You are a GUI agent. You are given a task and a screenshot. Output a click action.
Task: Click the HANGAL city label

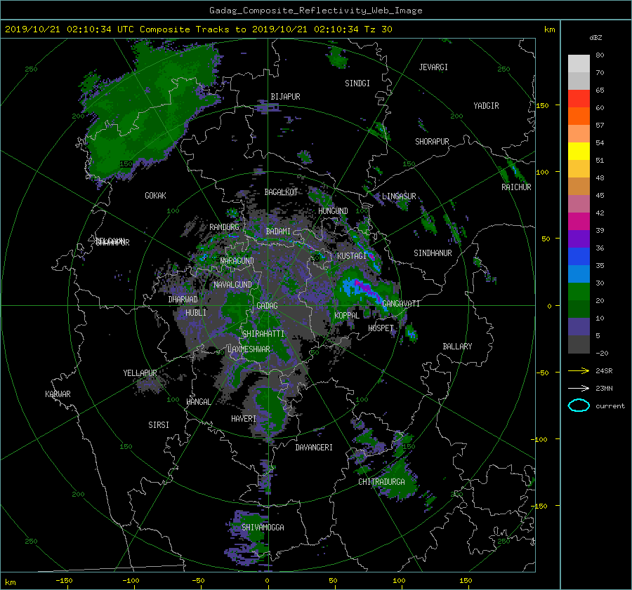point(198,402)
